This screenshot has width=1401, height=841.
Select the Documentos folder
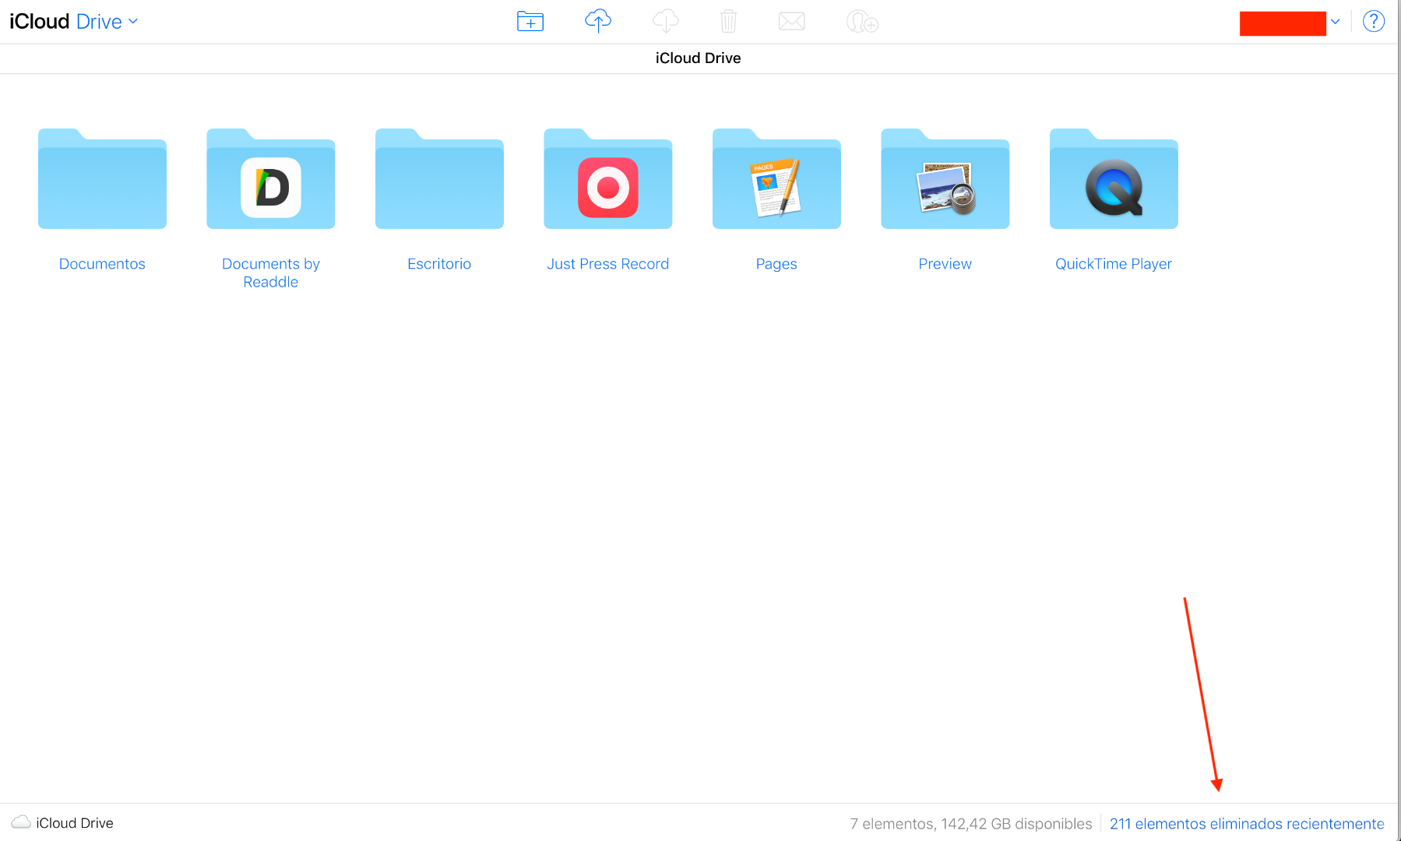[x=102, y=181]
